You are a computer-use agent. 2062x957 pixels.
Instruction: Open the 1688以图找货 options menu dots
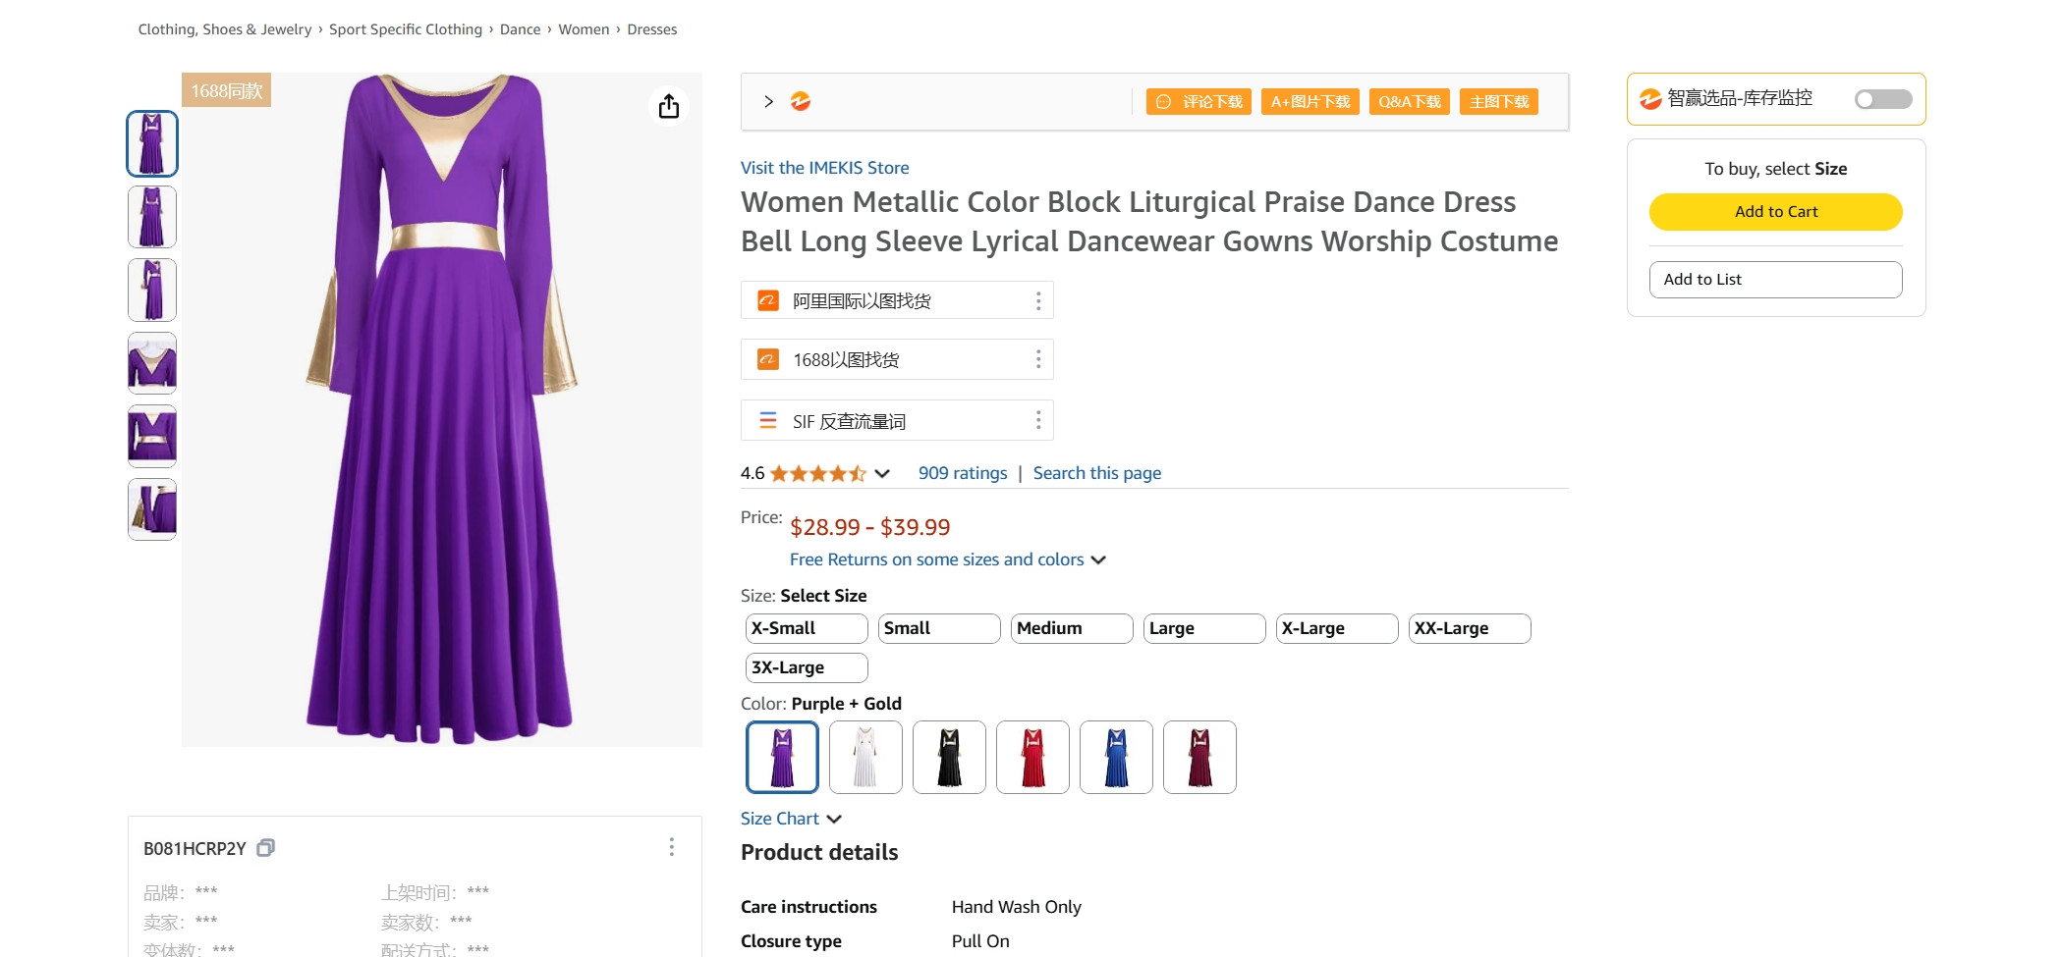(1038, 360)
